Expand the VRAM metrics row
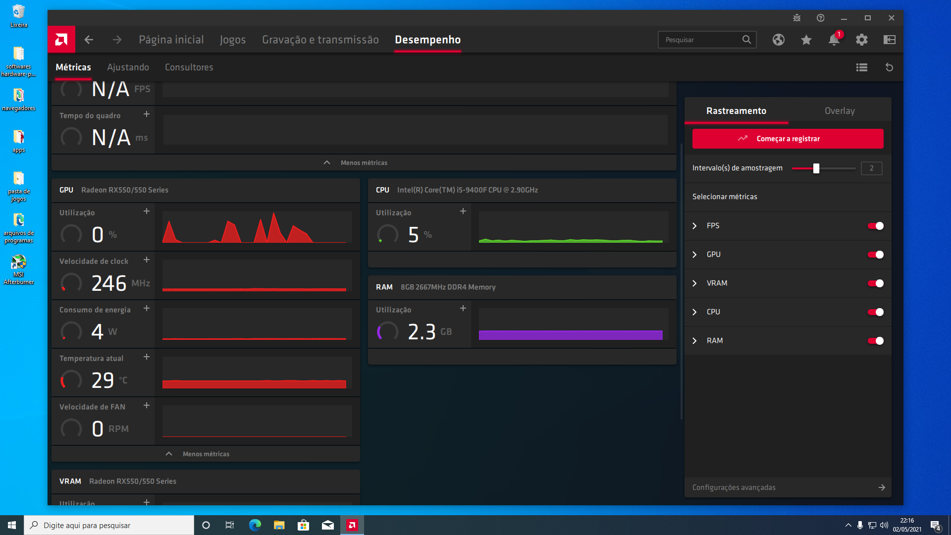Screen dimensions: 951x535 pos(694,283)
